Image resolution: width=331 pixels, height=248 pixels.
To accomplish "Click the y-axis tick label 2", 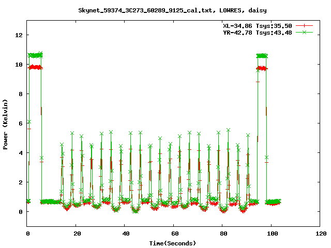I will click(x=21, y=182).
